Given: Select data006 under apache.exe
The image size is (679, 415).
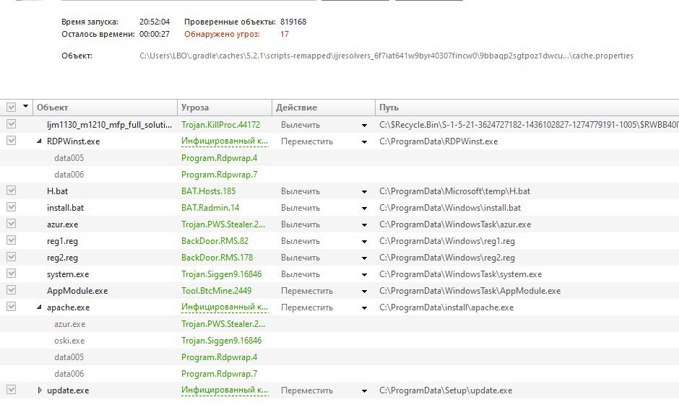Looking at the screenshot, I should 69,373.
